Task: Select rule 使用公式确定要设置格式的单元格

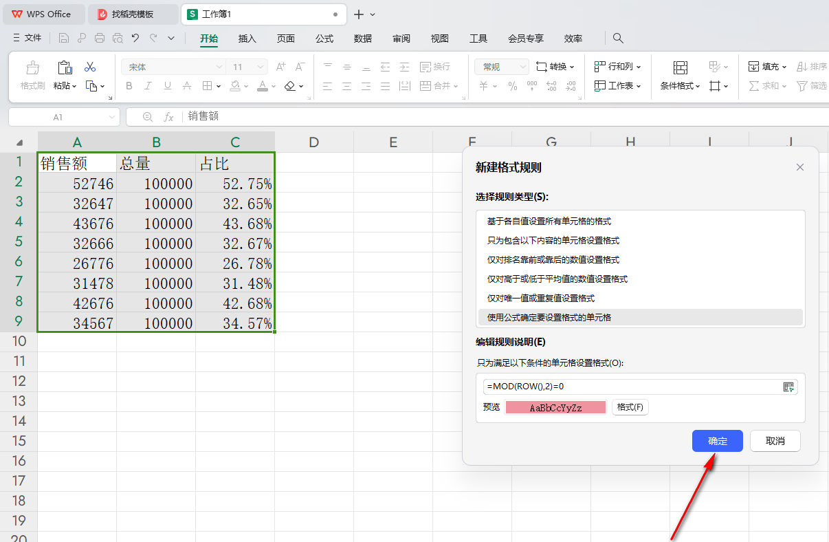Action: tap(641, 317)
